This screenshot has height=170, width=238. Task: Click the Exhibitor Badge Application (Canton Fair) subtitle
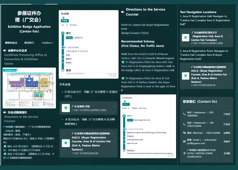(x=29, y=29)
